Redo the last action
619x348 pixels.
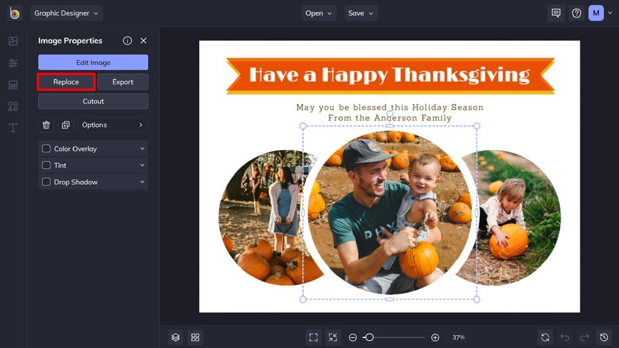pyautogui.click(x=584, y=338)
